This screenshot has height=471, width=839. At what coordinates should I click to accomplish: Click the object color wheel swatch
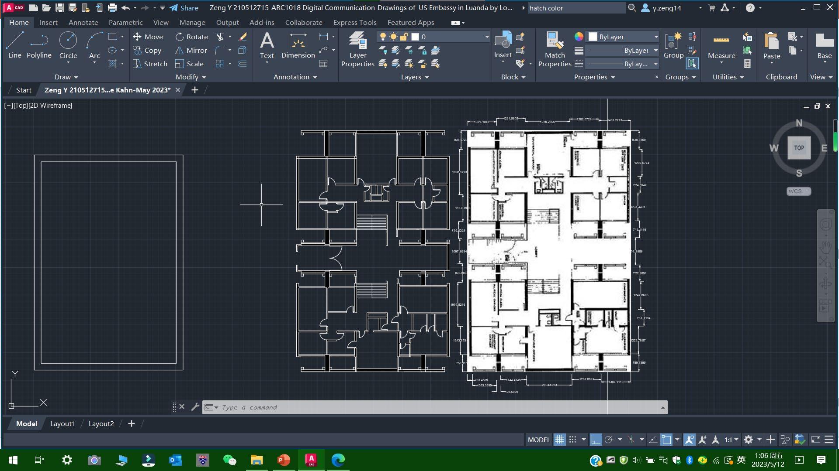point(579,37)
